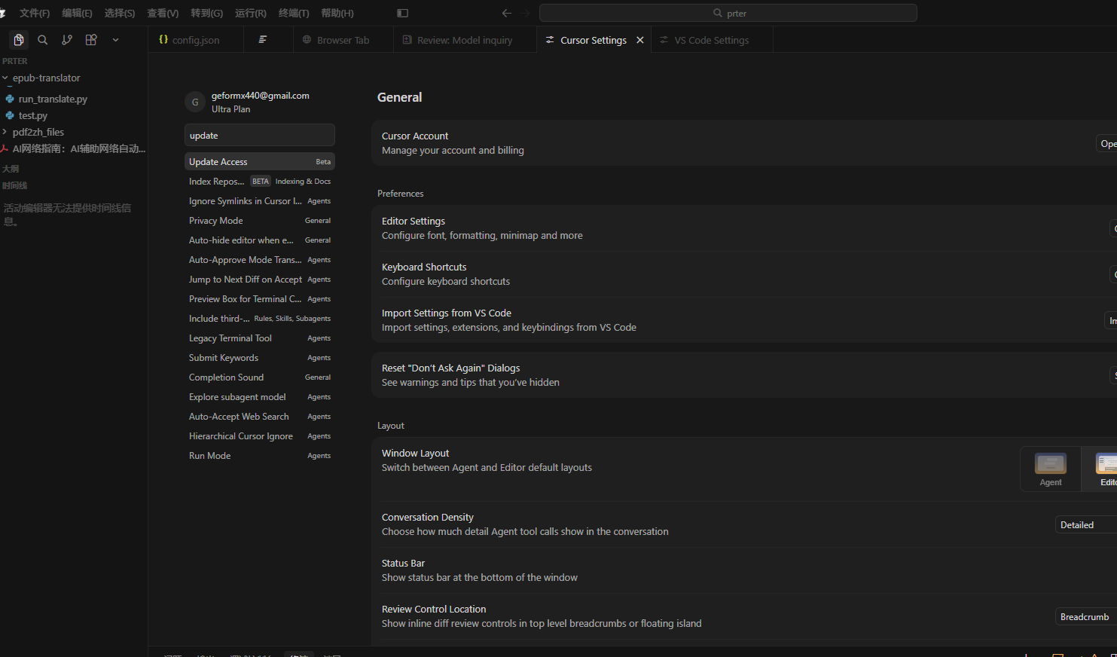Image resolution: width=1117 pixels, height=657 pixels.
Task: Select the Submit Keywords search result
Action: pyautogui.click(x=259, y=358)
